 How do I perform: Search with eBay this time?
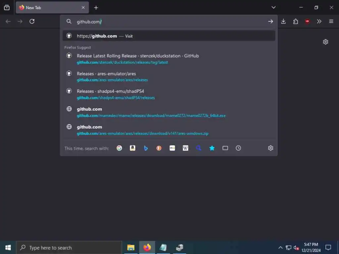click(172, 148)
